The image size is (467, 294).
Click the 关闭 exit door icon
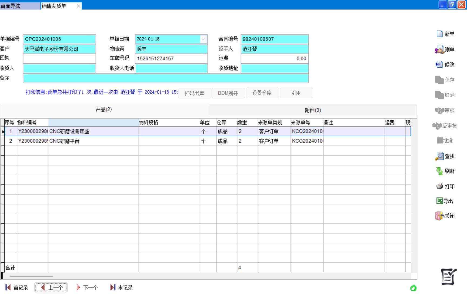(x=439, y=216)
